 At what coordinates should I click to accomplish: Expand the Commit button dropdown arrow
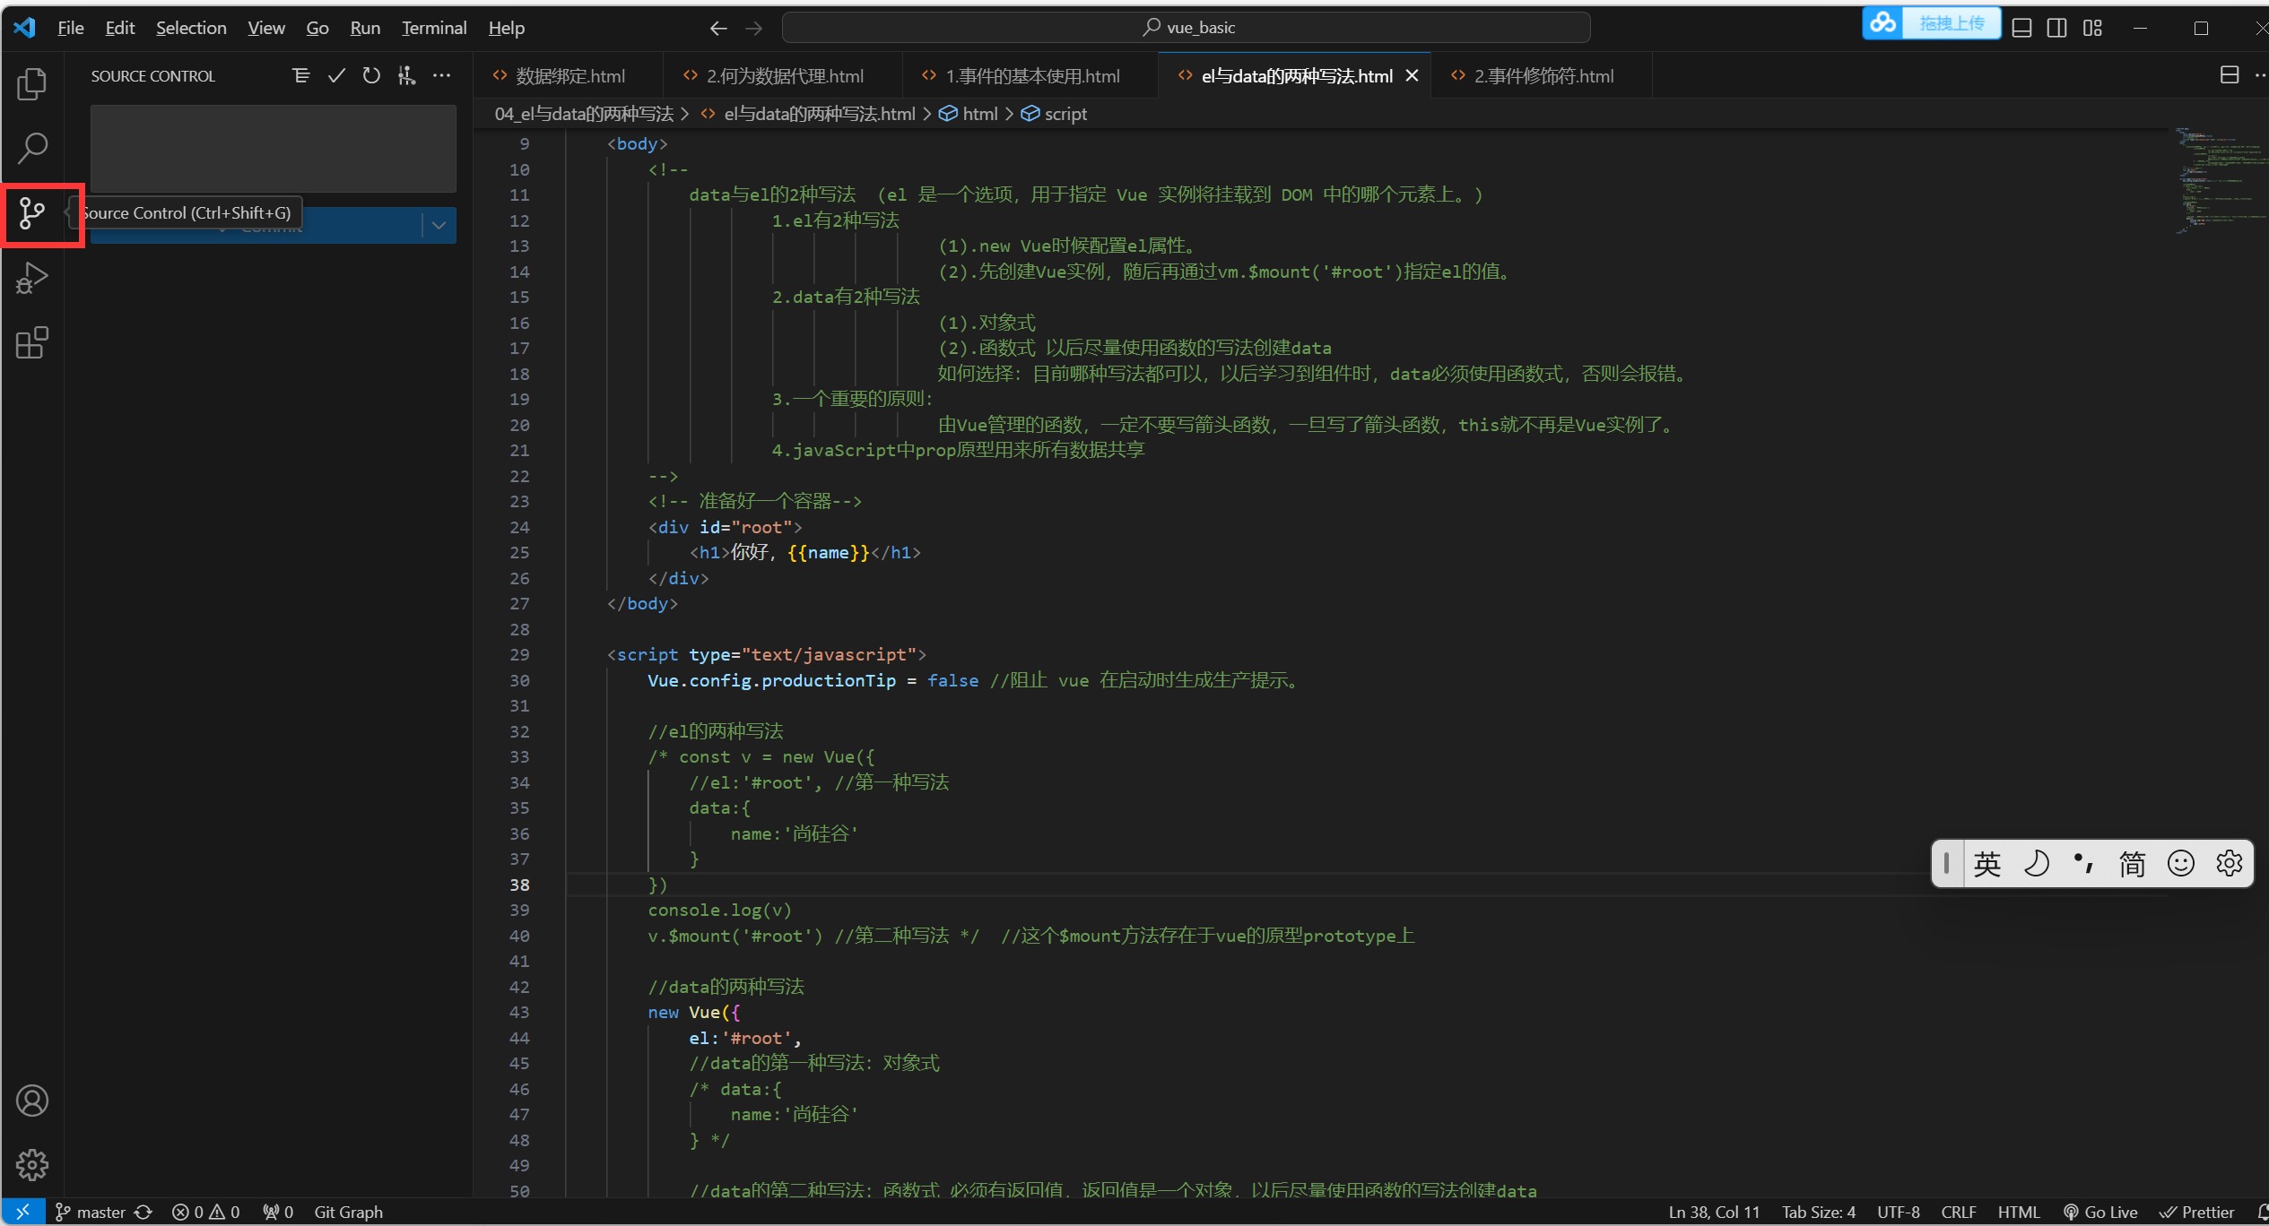[x=439, y=225]
